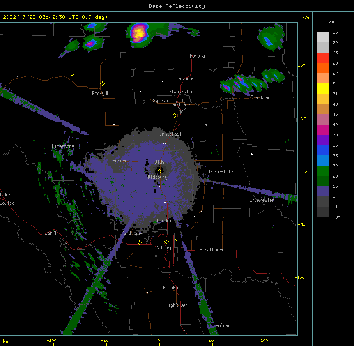Click the white caret marker below Innisfail
Image resolution: width=354 pixels, height=346 pixels.
point(164,143)
